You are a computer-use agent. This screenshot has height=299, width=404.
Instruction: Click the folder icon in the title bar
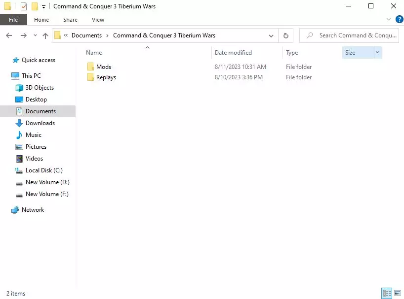tap(7, 6)
